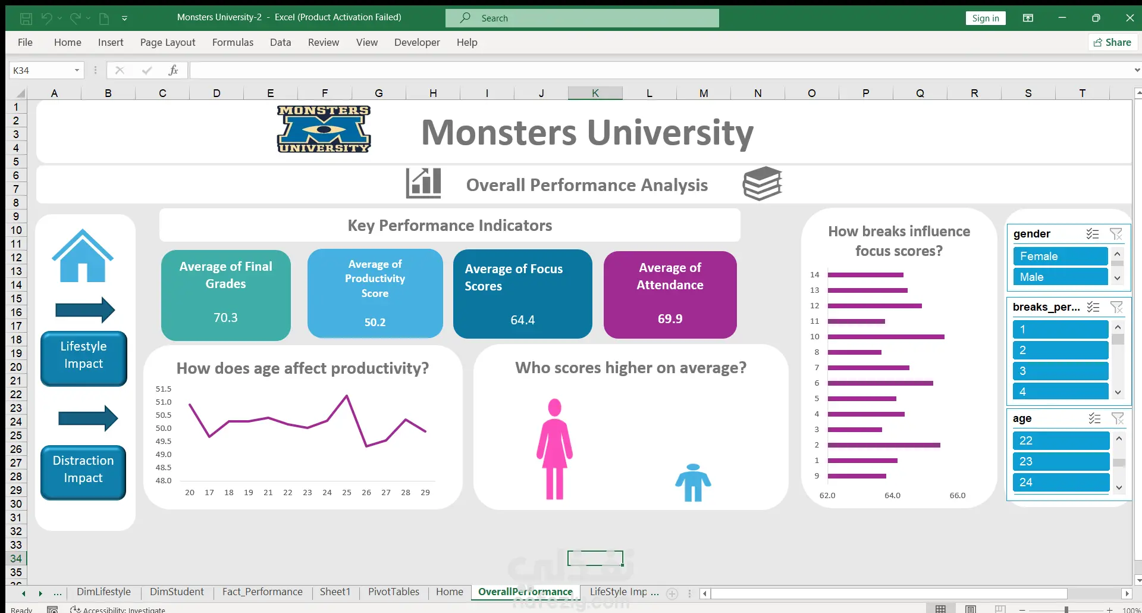
Task: Toggle Female in the gender slicer
Action: click(1060, 257)
